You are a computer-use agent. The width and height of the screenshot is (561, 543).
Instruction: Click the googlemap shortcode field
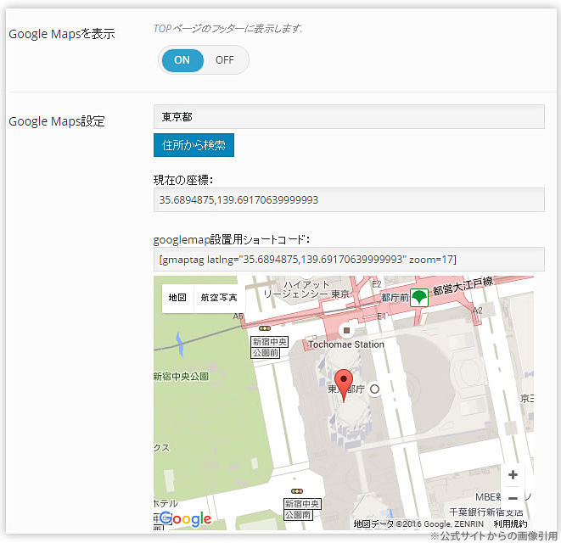point(349,259)
